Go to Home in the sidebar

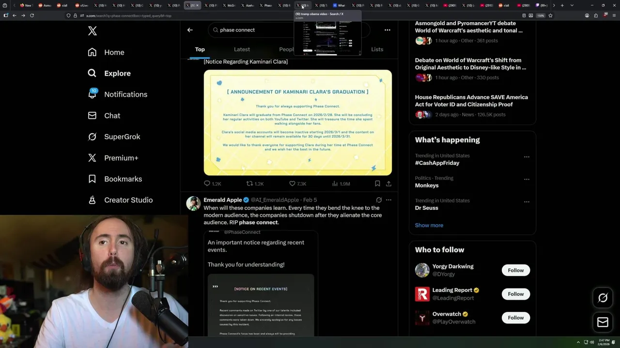(106, 52)
